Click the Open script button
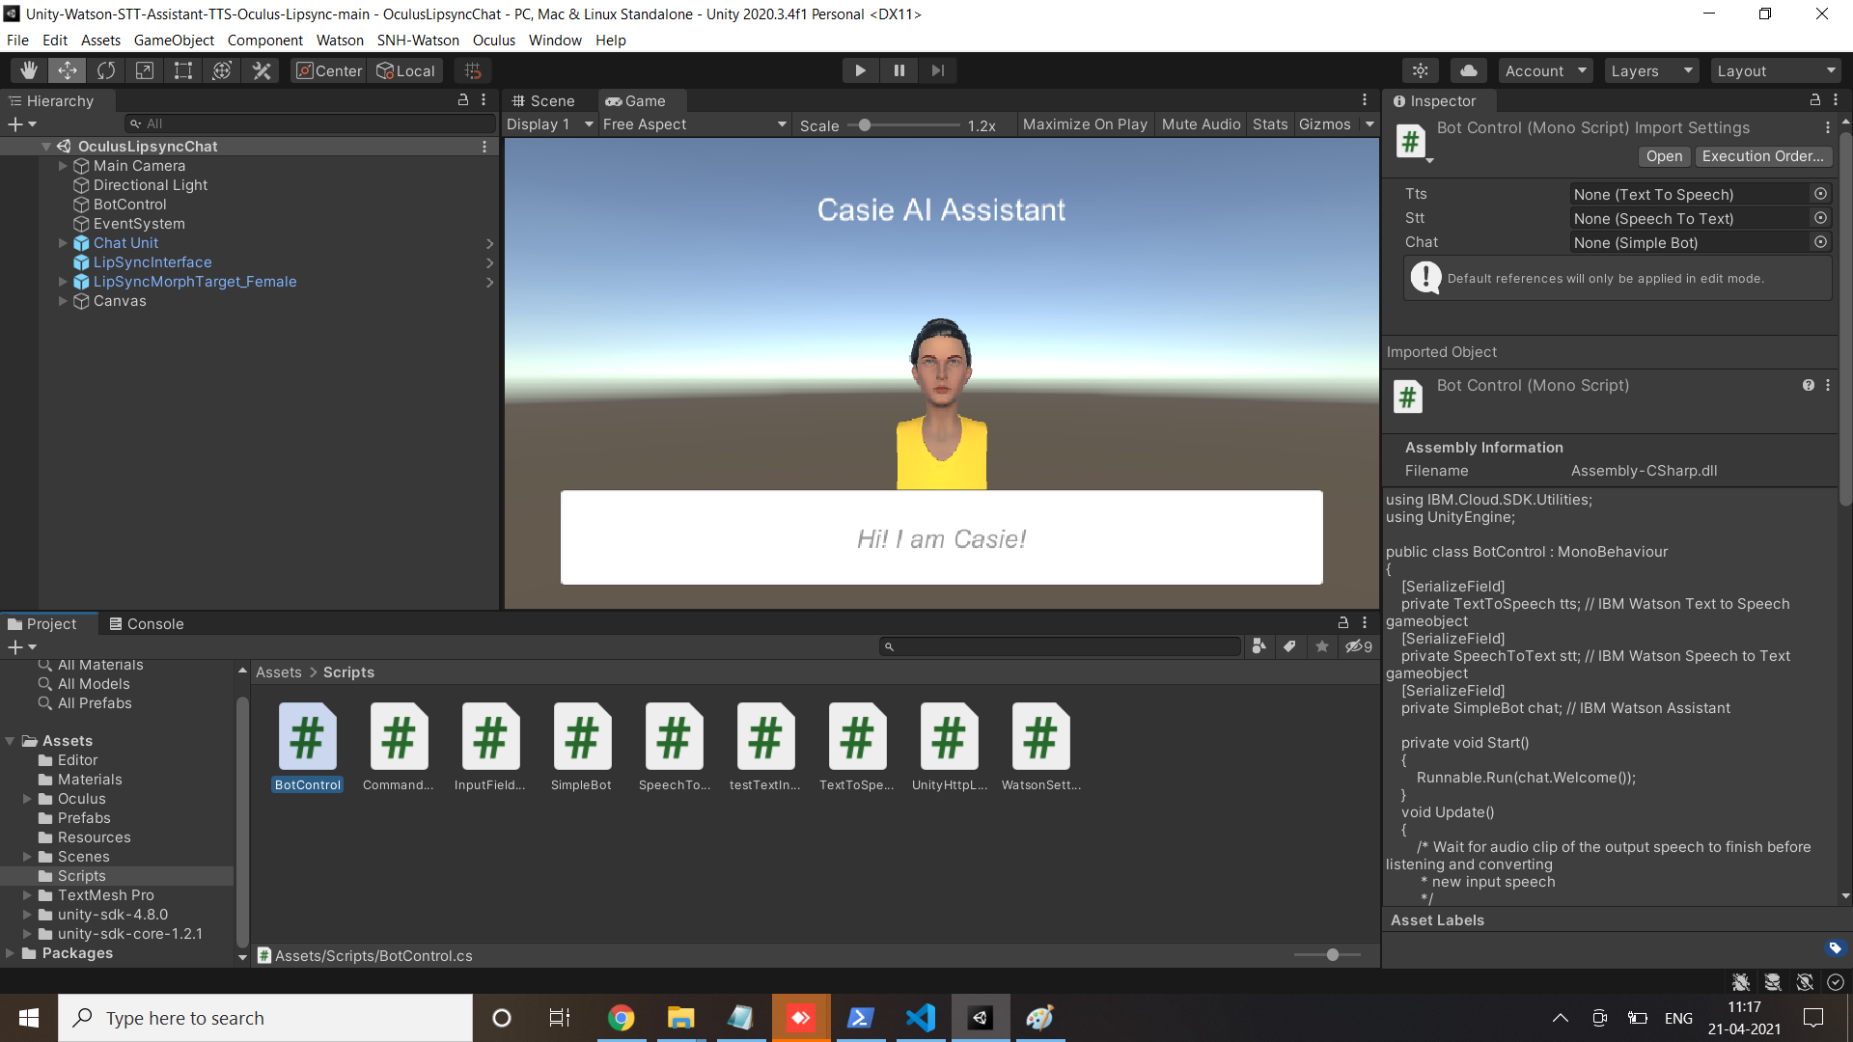The height and width of the screenshot is (1042, 1853). 1663,156
